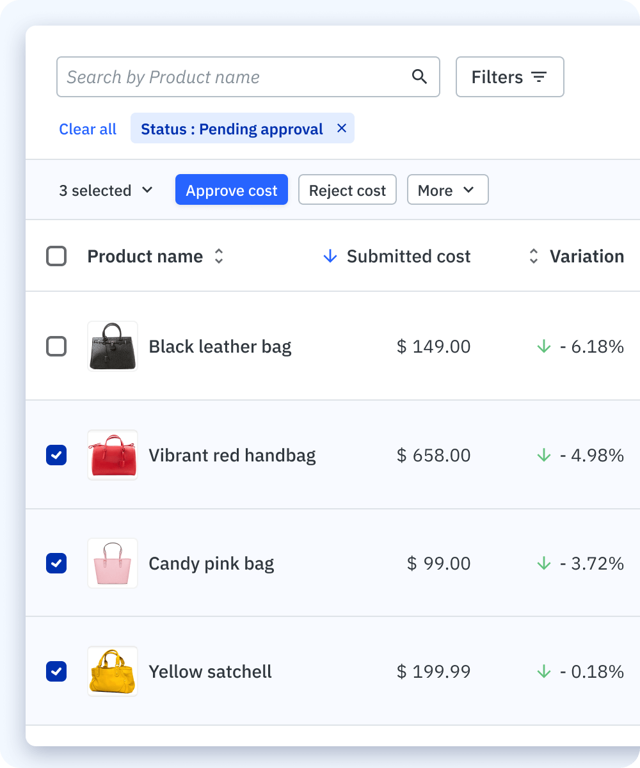Check the Black leather bag checkbox

(56, 347)
